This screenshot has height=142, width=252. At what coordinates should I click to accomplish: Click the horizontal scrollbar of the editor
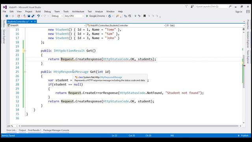tap(130, 126)
